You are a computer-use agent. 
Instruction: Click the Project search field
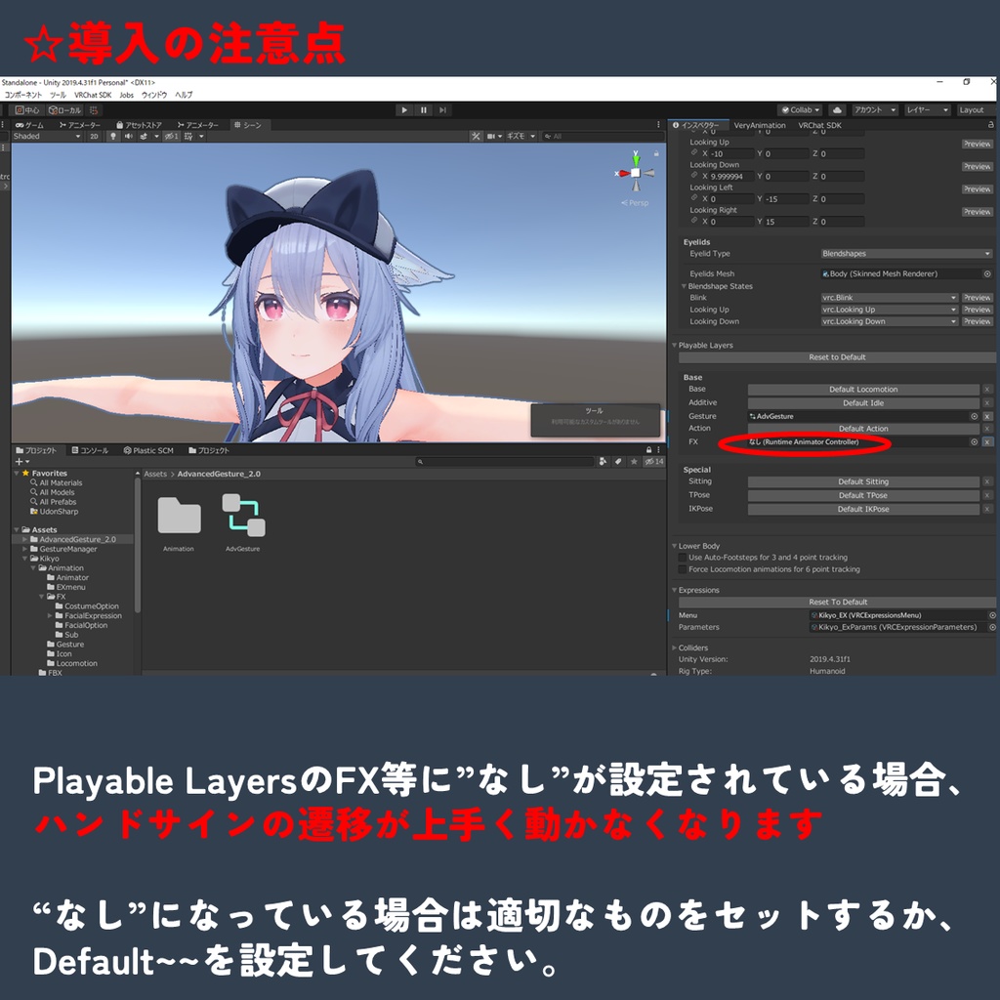[x=504, y=462]
